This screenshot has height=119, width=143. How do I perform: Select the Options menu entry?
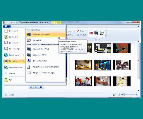point(14,74)
